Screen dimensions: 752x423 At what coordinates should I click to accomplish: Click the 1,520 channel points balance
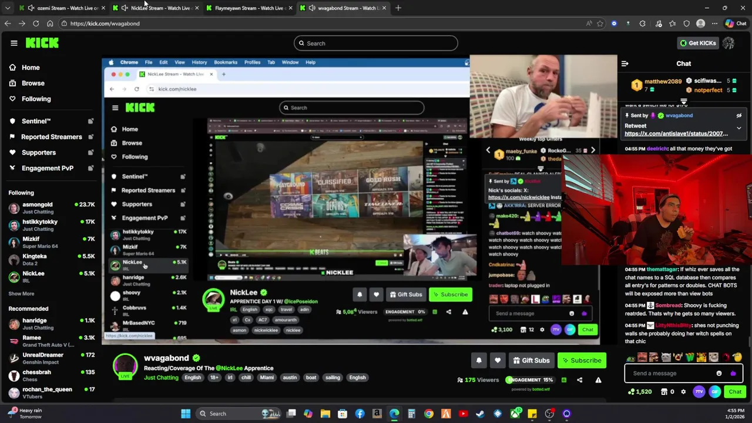click(x=639, y=392)
